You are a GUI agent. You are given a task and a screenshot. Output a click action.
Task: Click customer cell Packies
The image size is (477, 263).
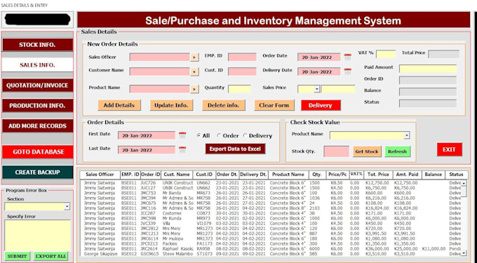coord(170,243)
